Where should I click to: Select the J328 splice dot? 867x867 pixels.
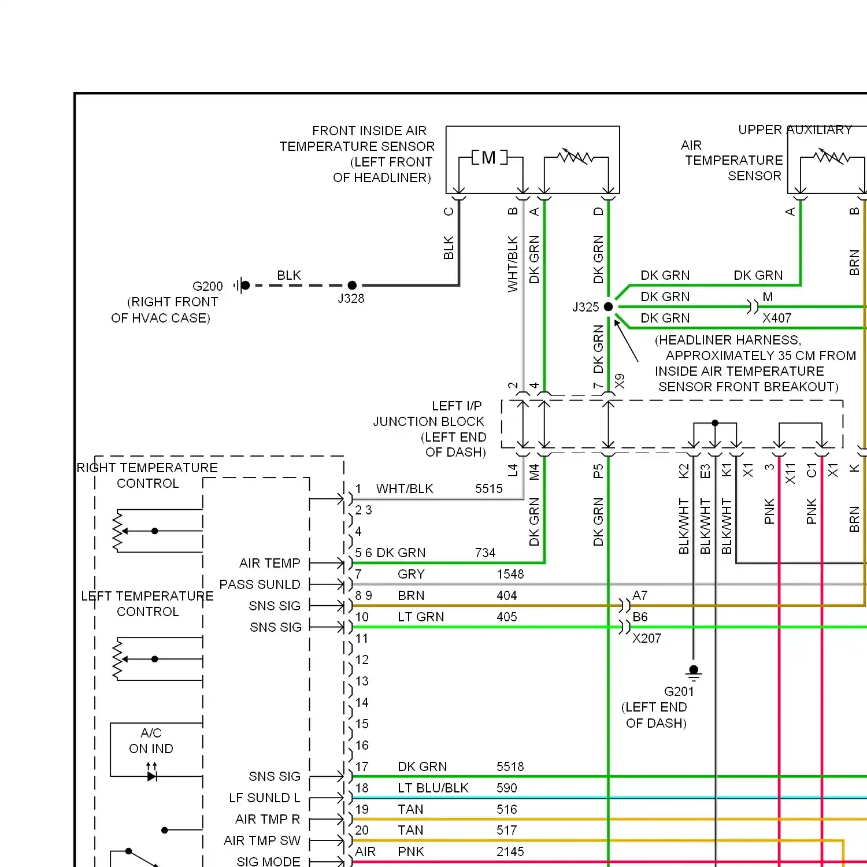352,286
